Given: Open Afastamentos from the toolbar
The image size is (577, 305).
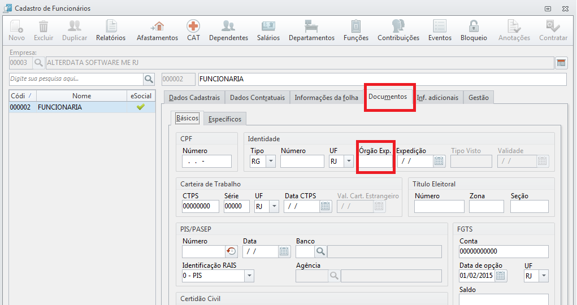Looking at the screenshot, I should click(158, 30).
